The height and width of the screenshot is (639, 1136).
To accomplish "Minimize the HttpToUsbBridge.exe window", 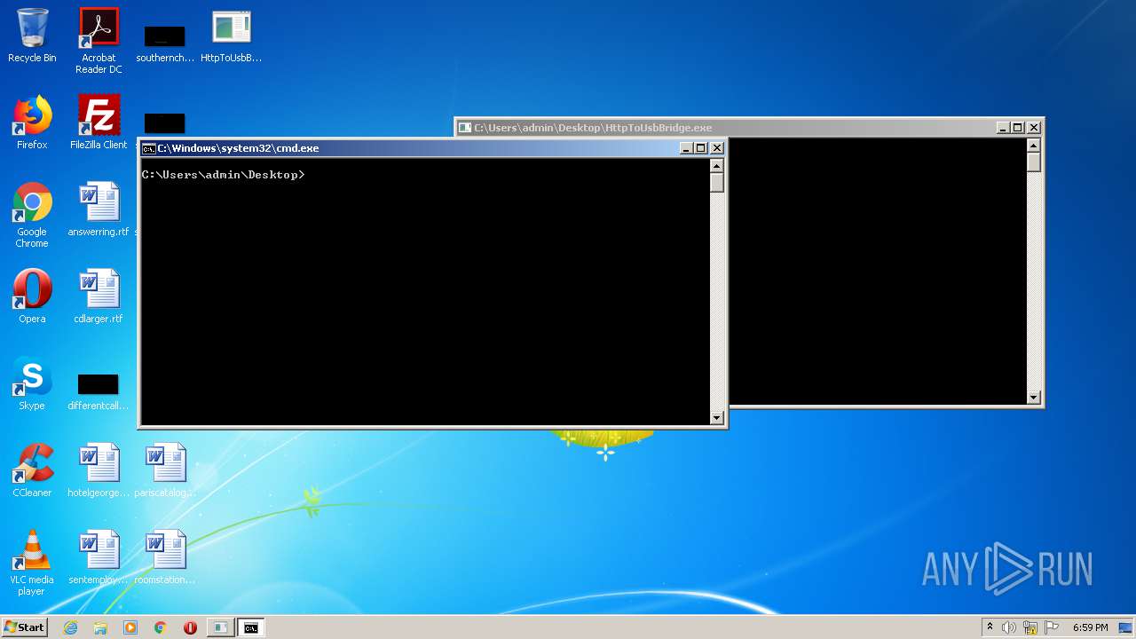I will 1003,128.
